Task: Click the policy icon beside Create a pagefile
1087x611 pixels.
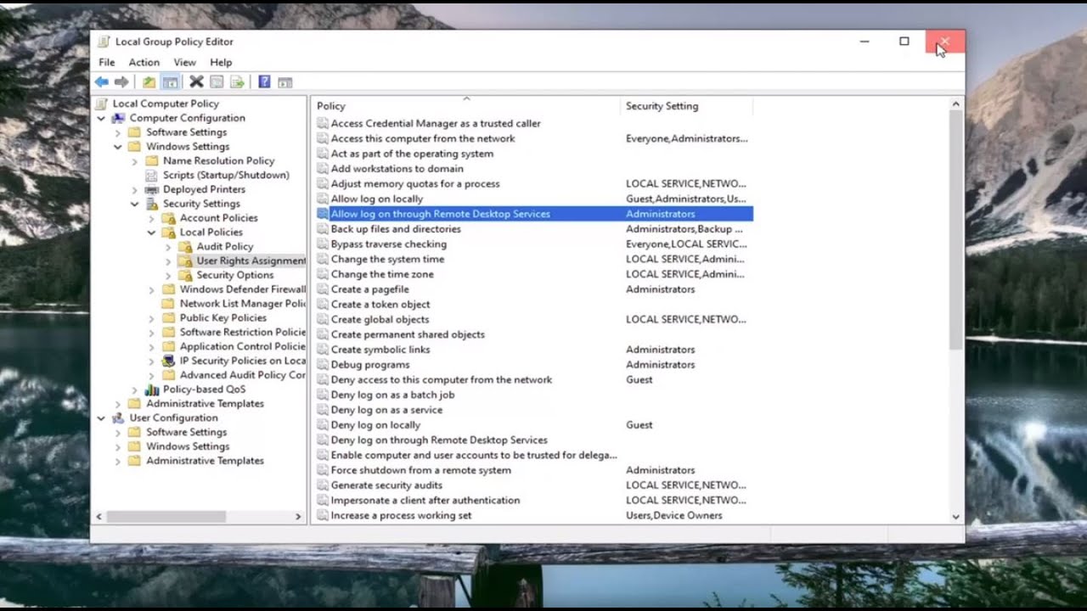Action: (x=323, y=289)
